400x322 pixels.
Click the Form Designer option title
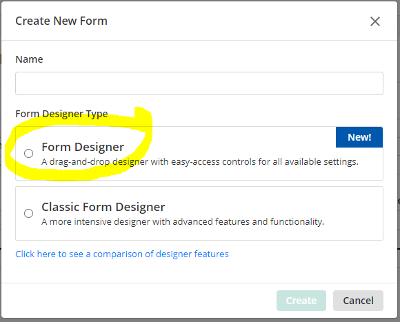(x=83, y=147)
